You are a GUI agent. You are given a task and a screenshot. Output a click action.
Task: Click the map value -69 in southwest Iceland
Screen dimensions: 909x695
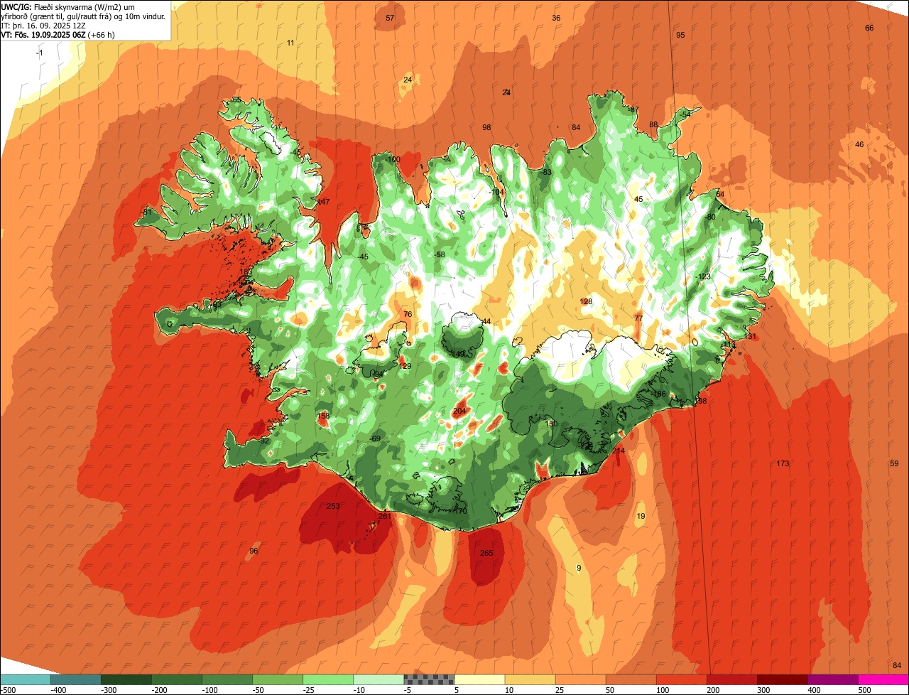pos(376,438)
